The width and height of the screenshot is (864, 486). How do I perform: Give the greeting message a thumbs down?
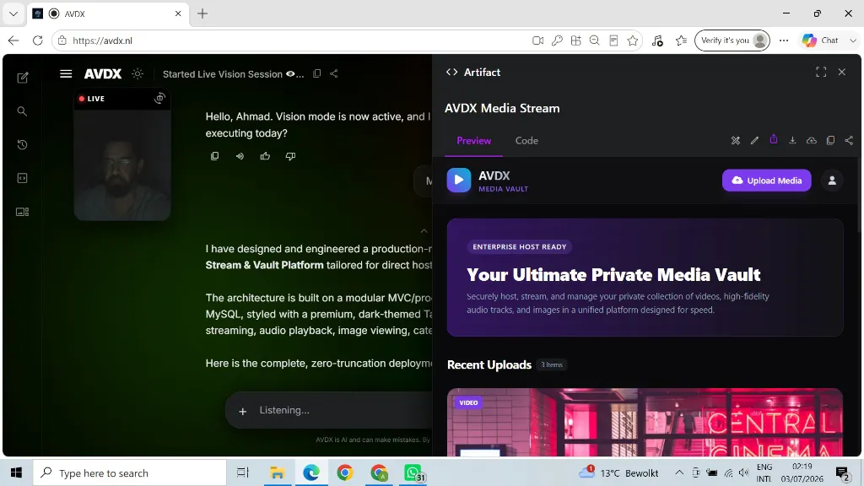[290, 156]
